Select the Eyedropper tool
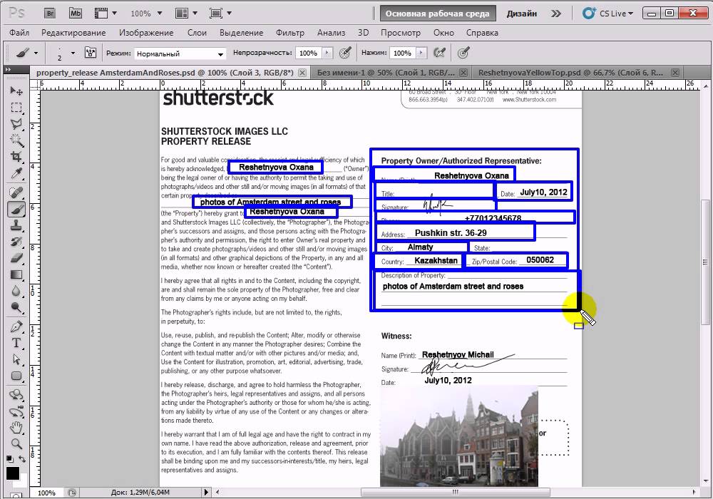 (x=16, y=173)
